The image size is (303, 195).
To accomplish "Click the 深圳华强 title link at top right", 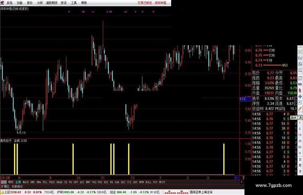I will click(x=160, y=3).
